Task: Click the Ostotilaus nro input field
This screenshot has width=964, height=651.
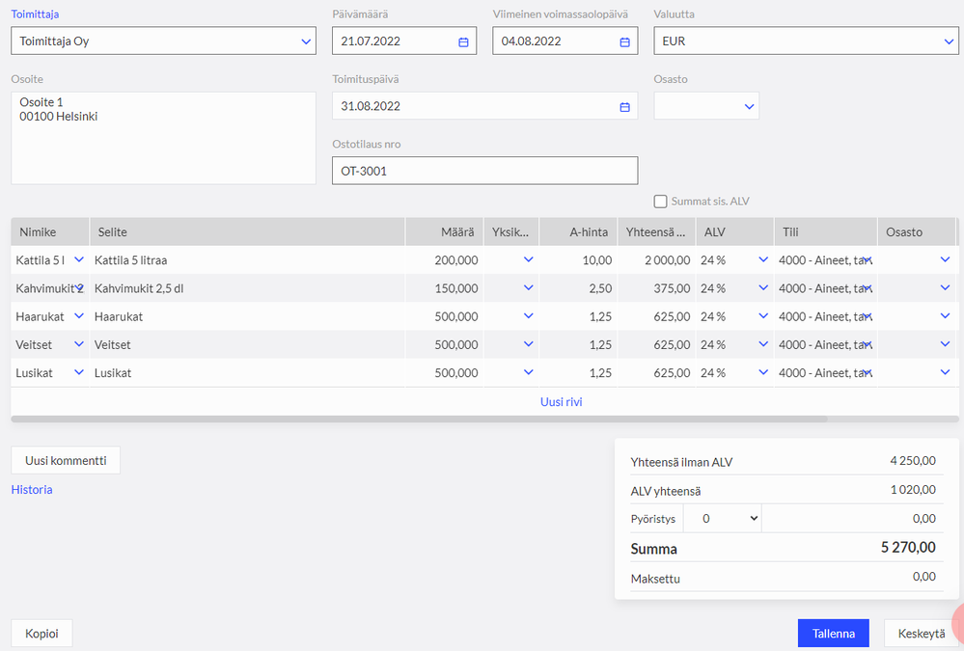Action: point(484,171)
